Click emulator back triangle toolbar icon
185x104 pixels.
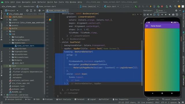point(162,14)
